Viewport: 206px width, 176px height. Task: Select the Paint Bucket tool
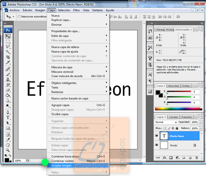click(x=8, y=95)
